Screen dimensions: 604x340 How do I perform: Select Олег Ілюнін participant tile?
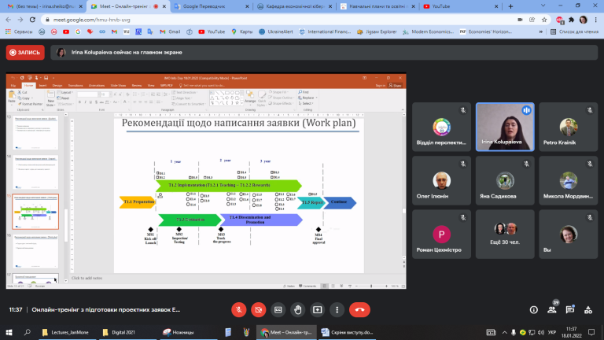pyautogui.click(x=441, y=180)
